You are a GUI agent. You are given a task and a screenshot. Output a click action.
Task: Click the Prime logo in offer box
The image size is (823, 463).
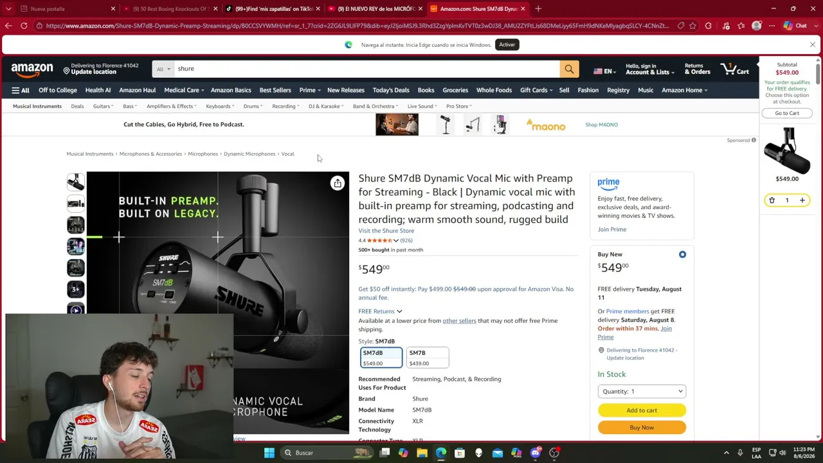pos(608,184)
